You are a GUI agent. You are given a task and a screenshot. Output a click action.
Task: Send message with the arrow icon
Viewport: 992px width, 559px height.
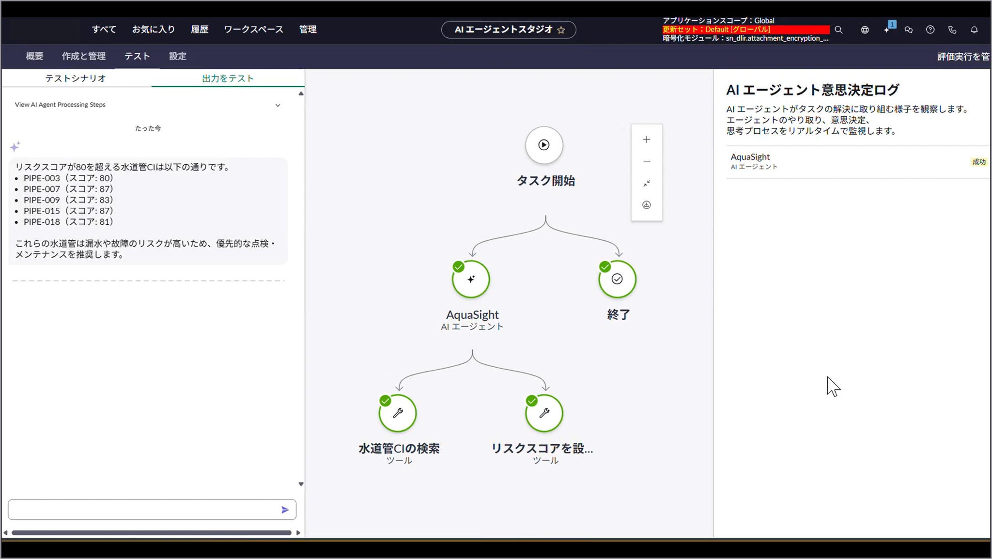(285, 510)
